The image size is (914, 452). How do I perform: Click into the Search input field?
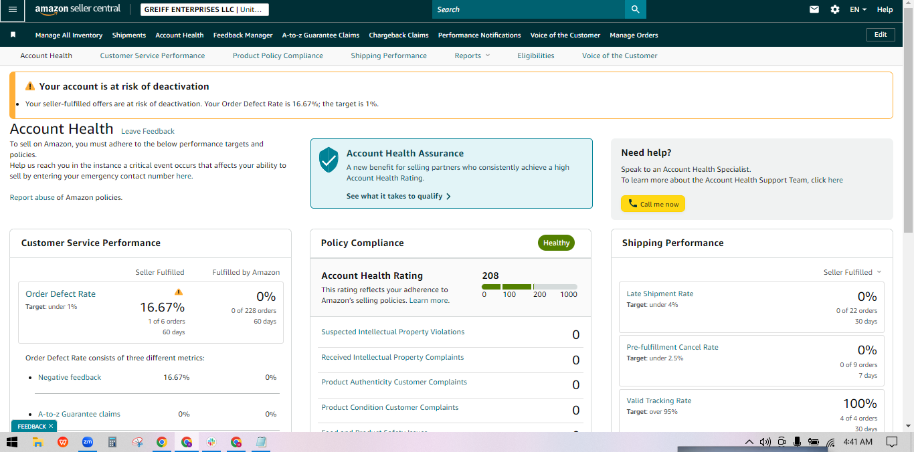529,9
